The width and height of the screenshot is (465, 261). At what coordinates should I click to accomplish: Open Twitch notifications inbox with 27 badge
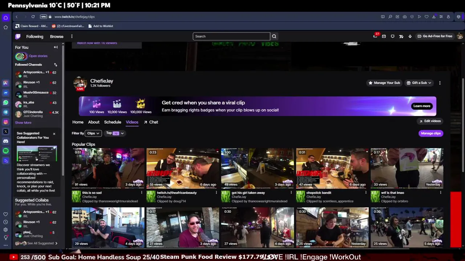(x=375, y=36)
